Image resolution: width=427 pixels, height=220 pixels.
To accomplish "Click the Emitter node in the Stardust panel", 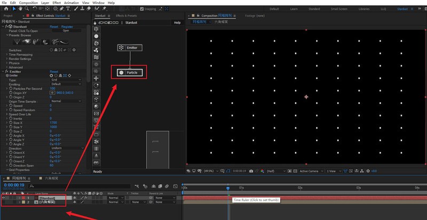I will pyautogui.click(x=130, y=48).
